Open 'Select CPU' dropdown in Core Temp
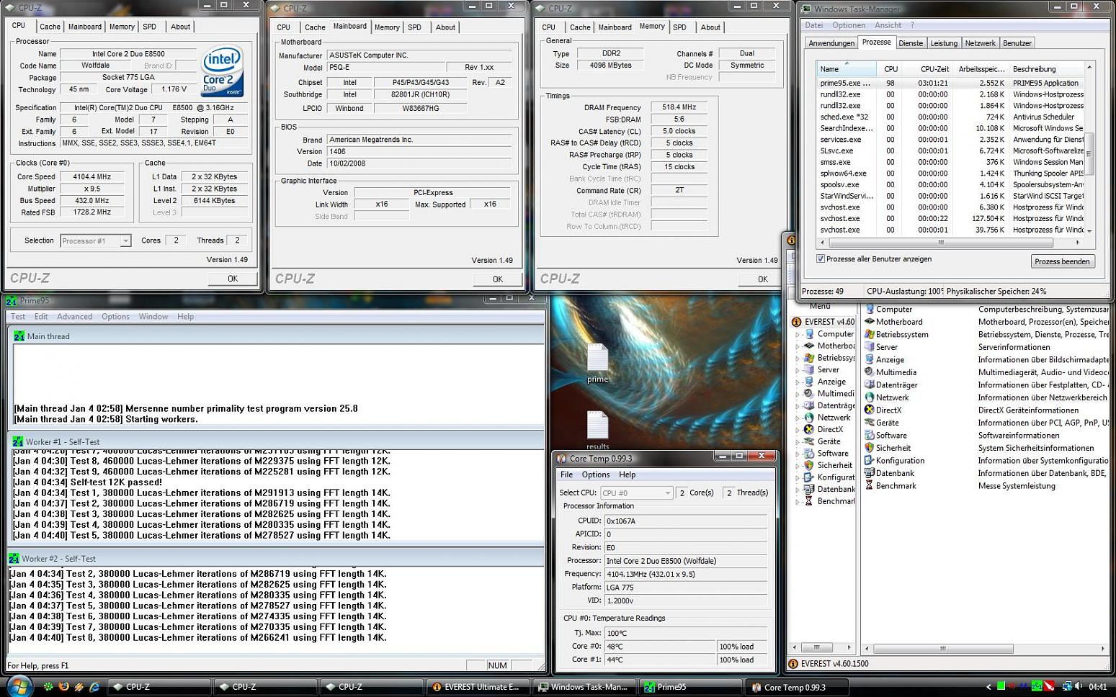1116x697 pixels. [x=636, y=493]
